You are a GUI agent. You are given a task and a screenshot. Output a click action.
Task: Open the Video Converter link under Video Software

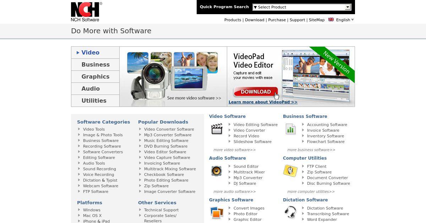point(249,130)
